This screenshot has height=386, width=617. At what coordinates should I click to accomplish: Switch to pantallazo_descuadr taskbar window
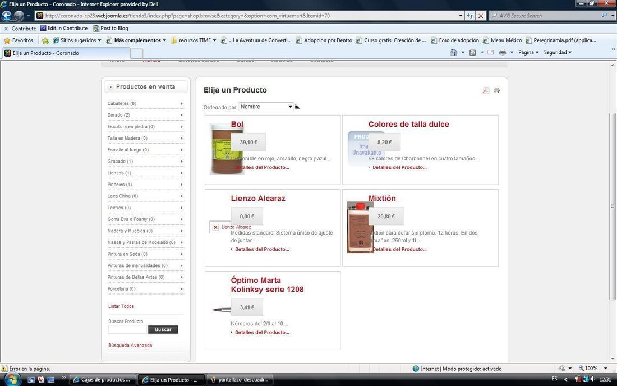(241, 380)
